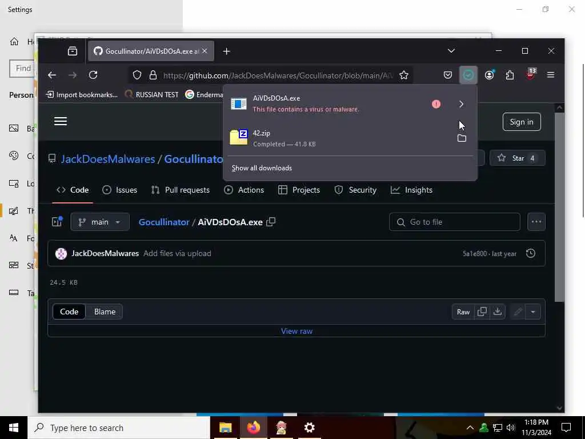The image size is (585, 439).
Task: Open Firefox tracking protection shield
Action: click(137, 75)
